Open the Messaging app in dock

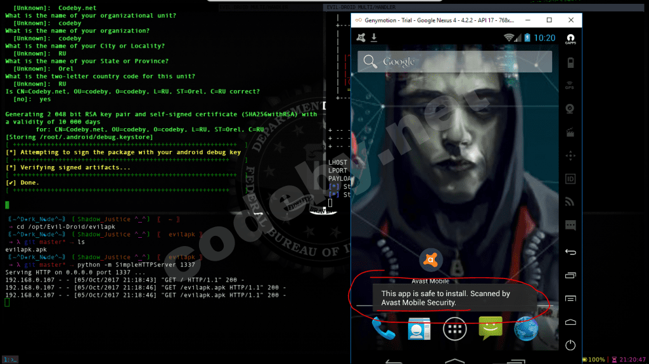coord(491,328)
